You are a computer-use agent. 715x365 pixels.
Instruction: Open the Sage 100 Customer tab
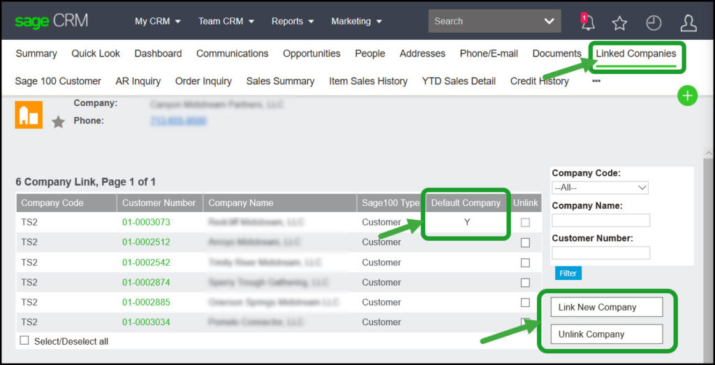pyautogui.click(x=58, y=81)
